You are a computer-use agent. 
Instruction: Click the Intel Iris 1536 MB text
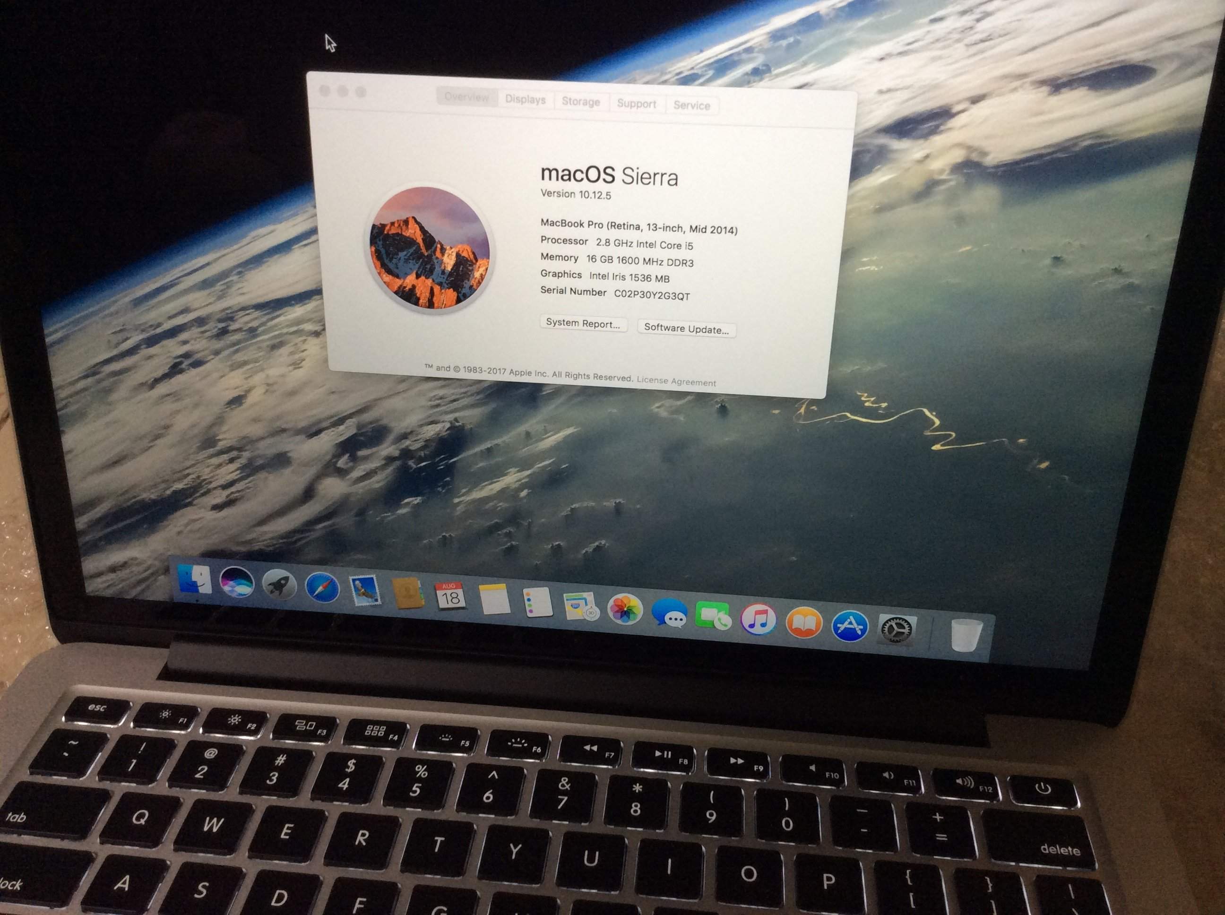coord(630,277)
